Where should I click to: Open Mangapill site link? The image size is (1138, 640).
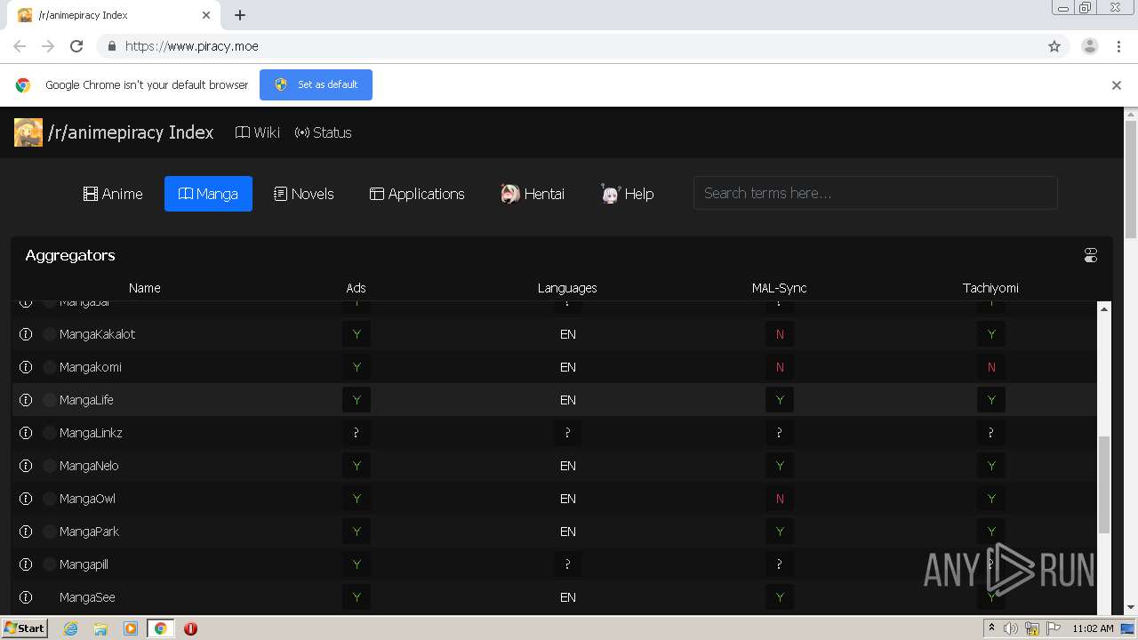click(x=84, y=564)
